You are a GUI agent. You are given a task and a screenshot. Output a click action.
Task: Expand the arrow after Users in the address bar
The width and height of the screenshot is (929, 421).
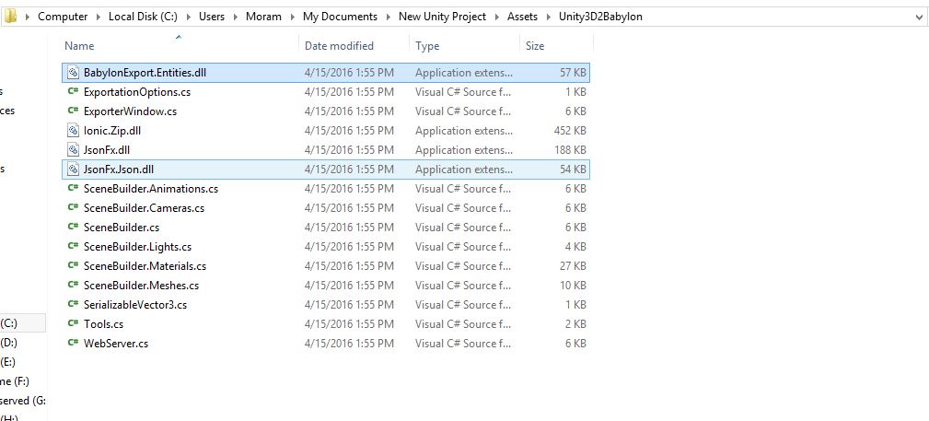pyautogui.click(x=236, y=18)
